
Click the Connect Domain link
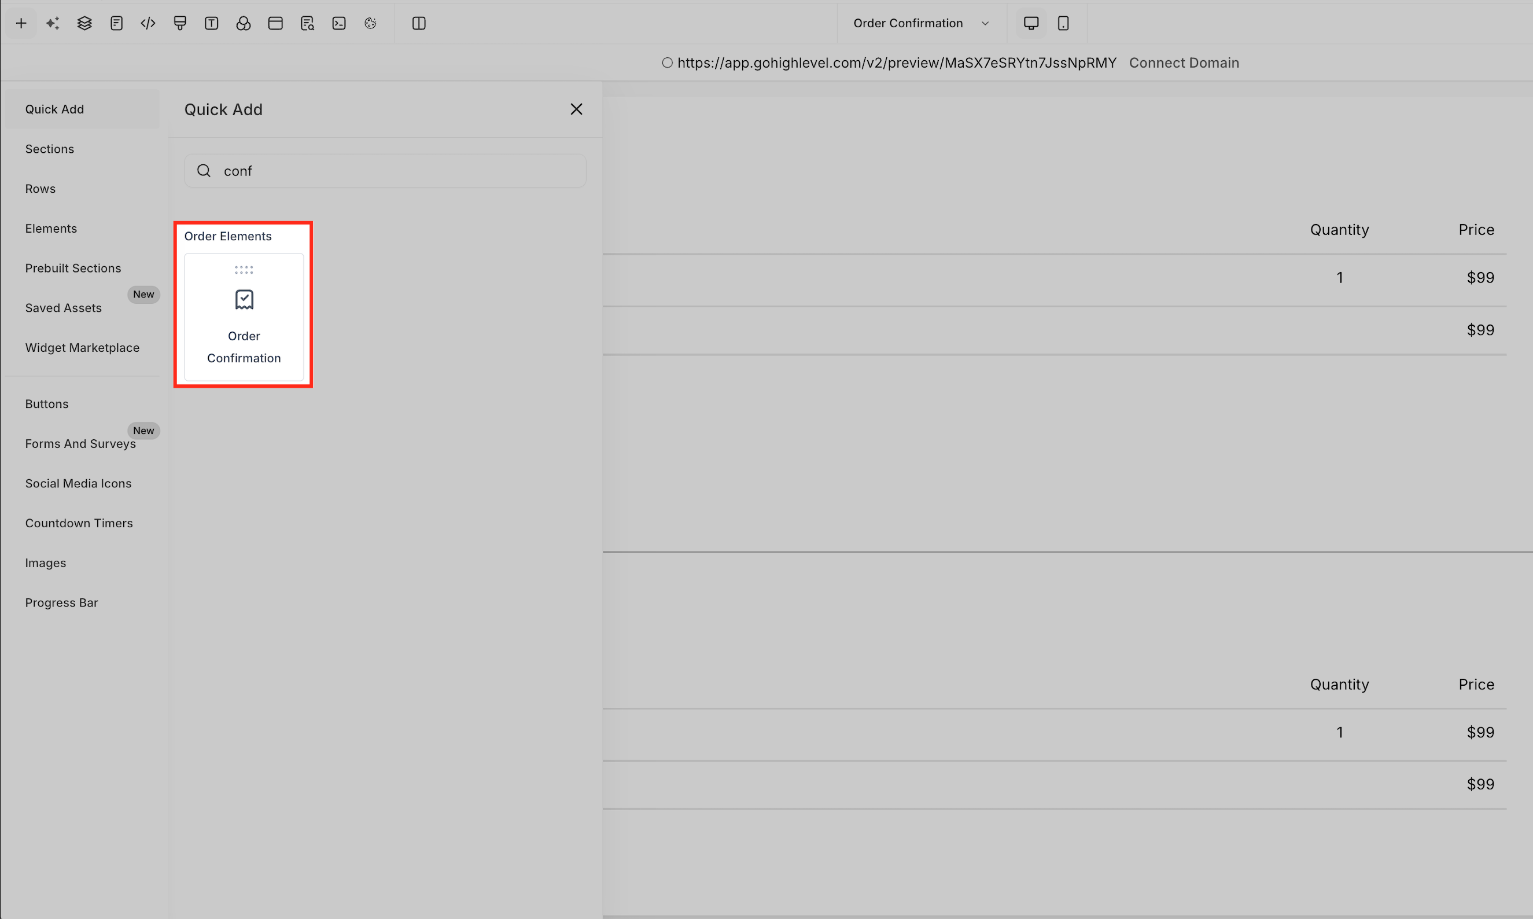(1184, 63)
